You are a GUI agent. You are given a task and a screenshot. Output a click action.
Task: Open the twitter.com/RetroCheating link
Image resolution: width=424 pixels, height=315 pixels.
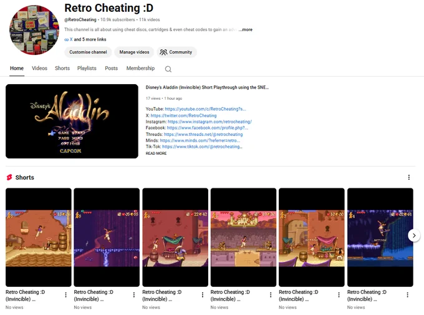point(183,115)
